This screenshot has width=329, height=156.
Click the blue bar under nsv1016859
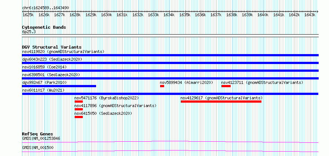170,71
